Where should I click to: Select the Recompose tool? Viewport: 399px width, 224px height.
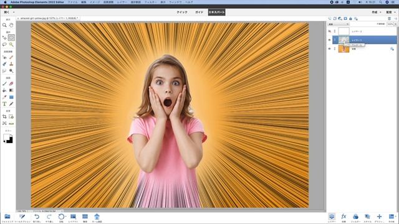tap(11, 116)
